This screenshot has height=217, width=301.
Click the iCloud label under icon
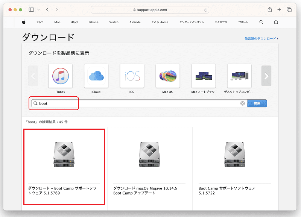tap(96, 92)
